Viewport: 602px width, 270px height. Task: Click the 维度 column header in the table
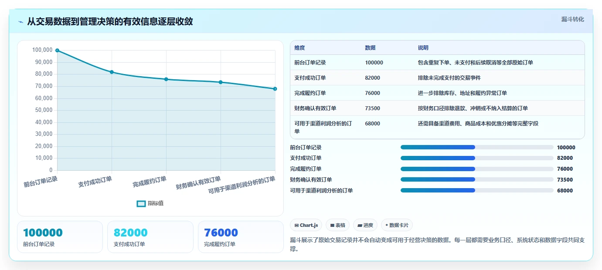pos(299,48)
